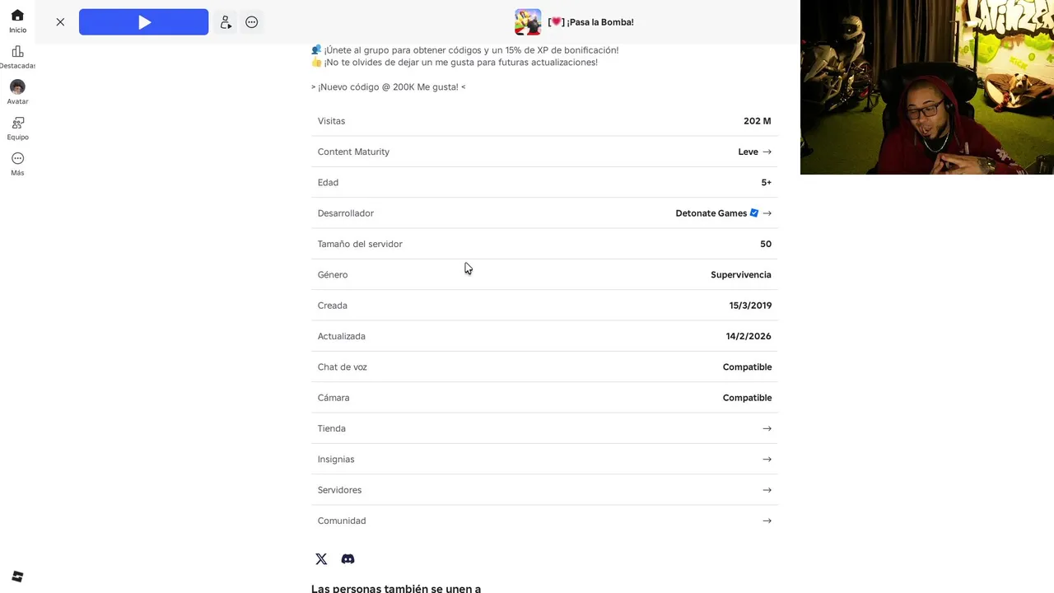Open the Tienda row
This screenshot has height=593, width=1054.
(543, 428)
